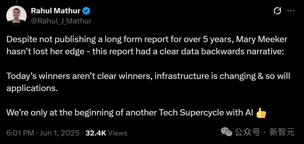Image resolution: width=304 pixels, height=144 pixels.
Task: Click the Jun 1, 2025 date
Action: click(x=59, y=133)
